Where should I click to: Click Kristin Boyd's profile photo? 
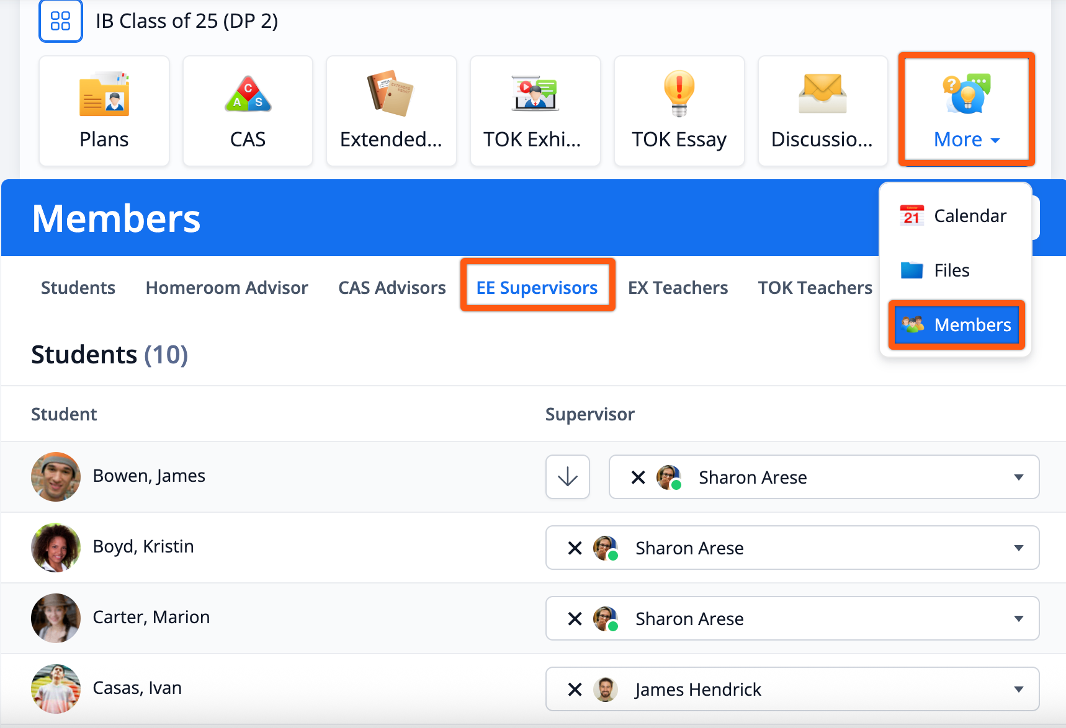click(x=56, y=548)
